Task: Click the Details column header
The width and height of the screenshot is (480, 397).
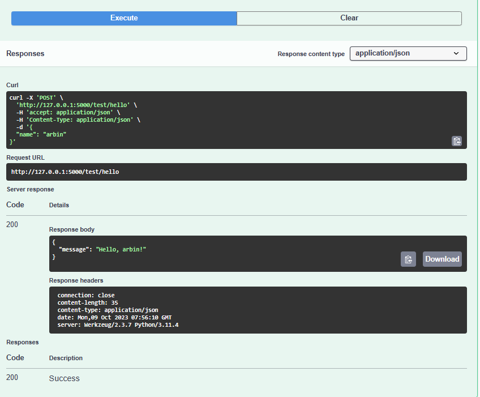Action: coord(59,205)
